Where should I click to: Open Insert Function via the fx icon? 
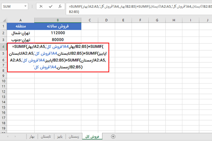click(60, 7)
